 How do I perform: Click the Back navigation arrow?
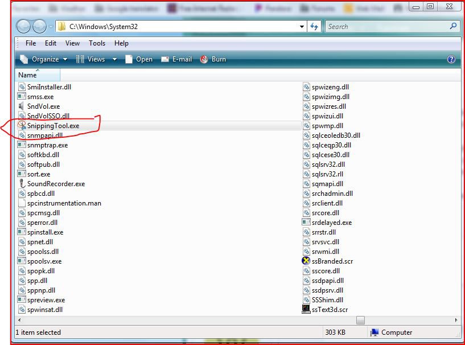(23, 26)
